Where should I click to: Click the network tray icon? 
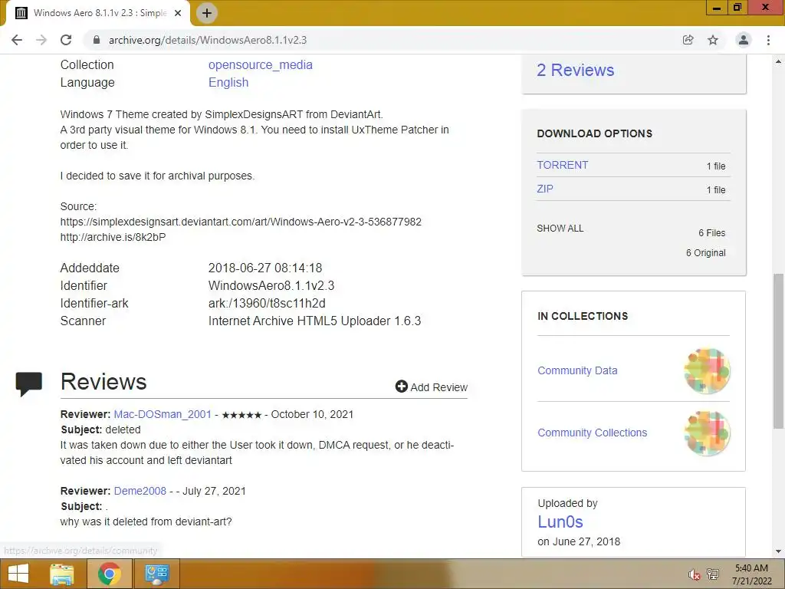(x=713, y=574)
